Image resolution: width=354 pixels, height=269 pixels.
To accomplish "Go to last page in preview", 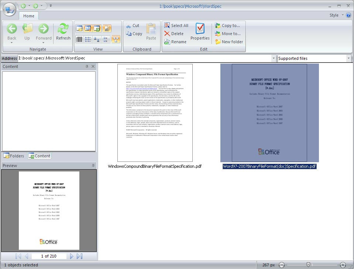I will pos(79,256).
